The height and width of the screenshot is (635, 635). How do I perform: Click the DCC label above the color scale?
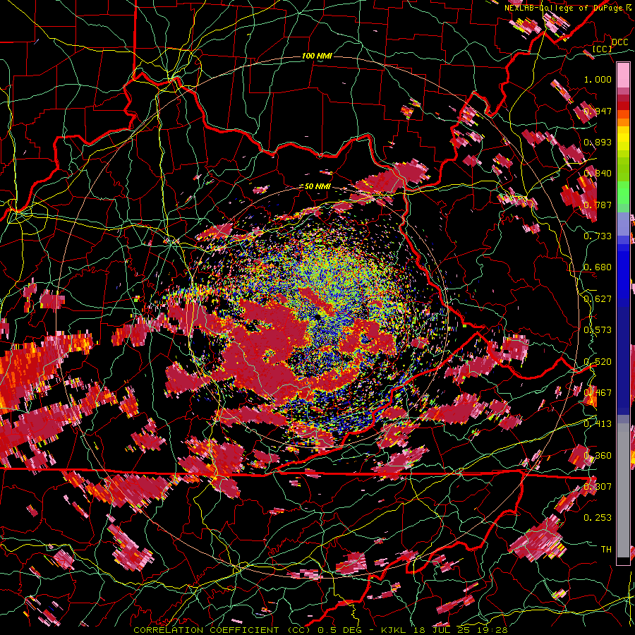click(x=619, y=42)
